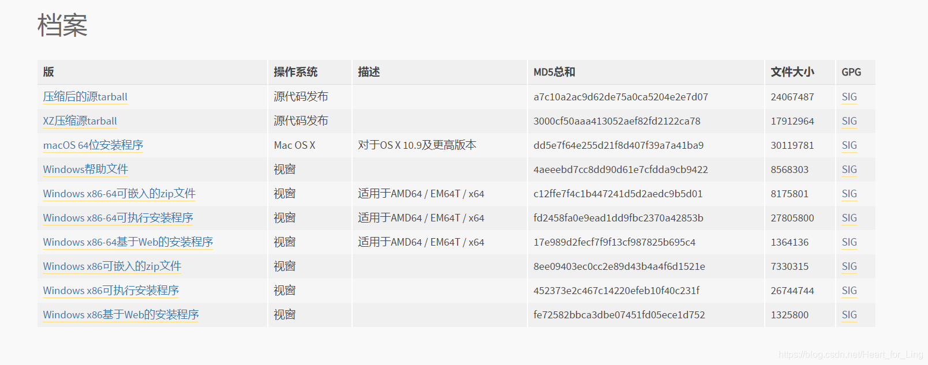Click the 档案 page heading

tap(62, 25)
